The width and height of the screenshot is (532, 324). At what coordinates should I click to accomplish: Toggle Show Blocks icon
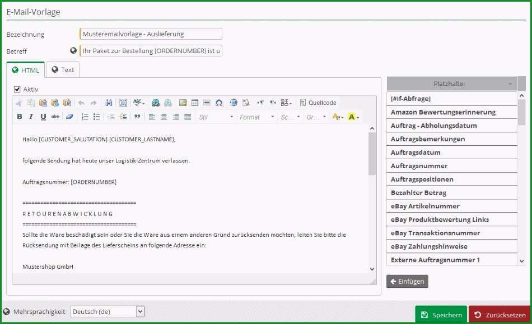[246, 103]
